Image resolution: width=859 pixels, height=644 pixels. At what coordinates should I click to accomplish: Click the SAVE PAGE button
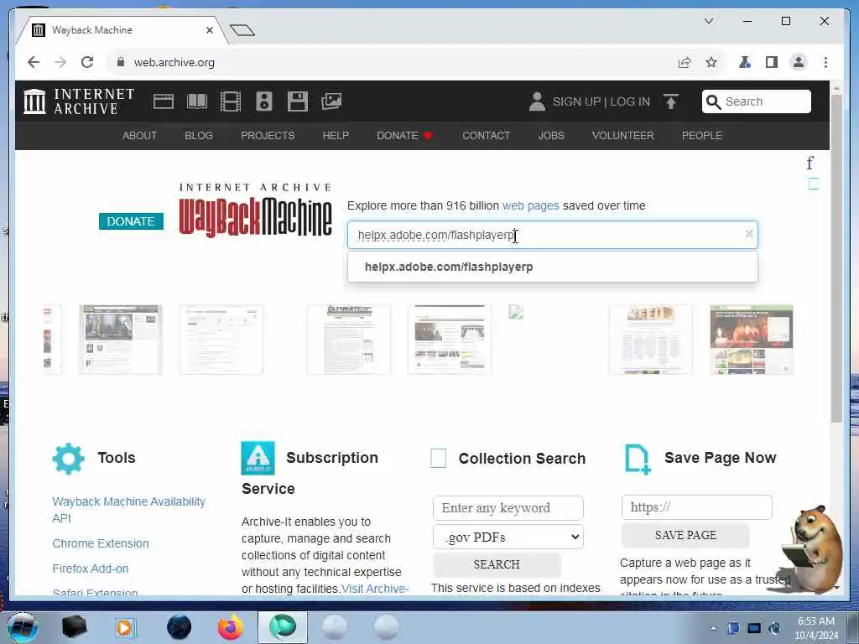click(x=685, y=535)
